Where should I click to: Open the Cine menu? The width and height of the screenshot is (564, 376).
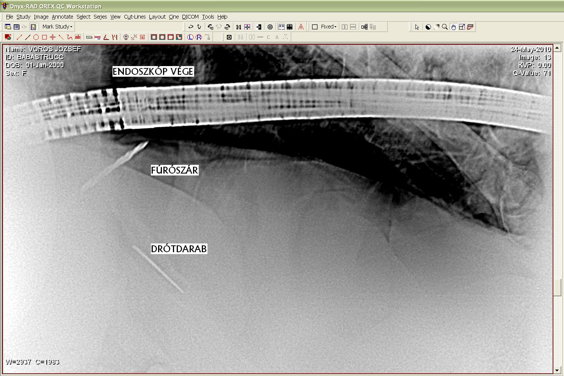coord(174,17)
